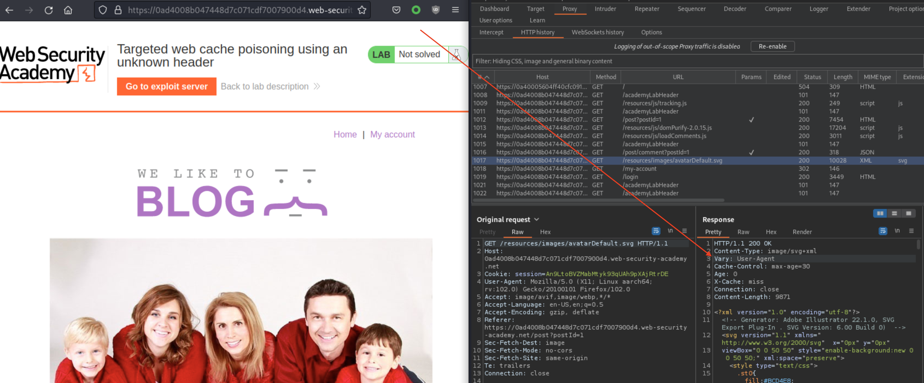This screenshot has width=924, height=383.
Task: Open the My account link
Action: pos(392,134)
